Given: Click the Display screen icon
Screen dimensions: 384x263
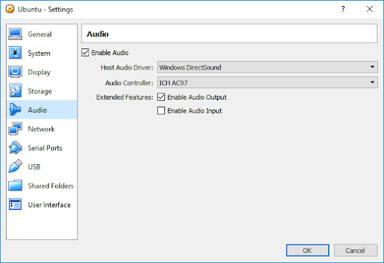Looking at the screenshot, I should tap(15, 72).
